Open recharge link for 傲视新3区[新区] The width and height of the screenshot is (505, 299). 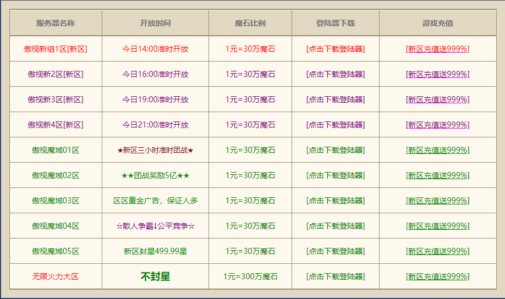pyautogui.click(x=437, y=99)
